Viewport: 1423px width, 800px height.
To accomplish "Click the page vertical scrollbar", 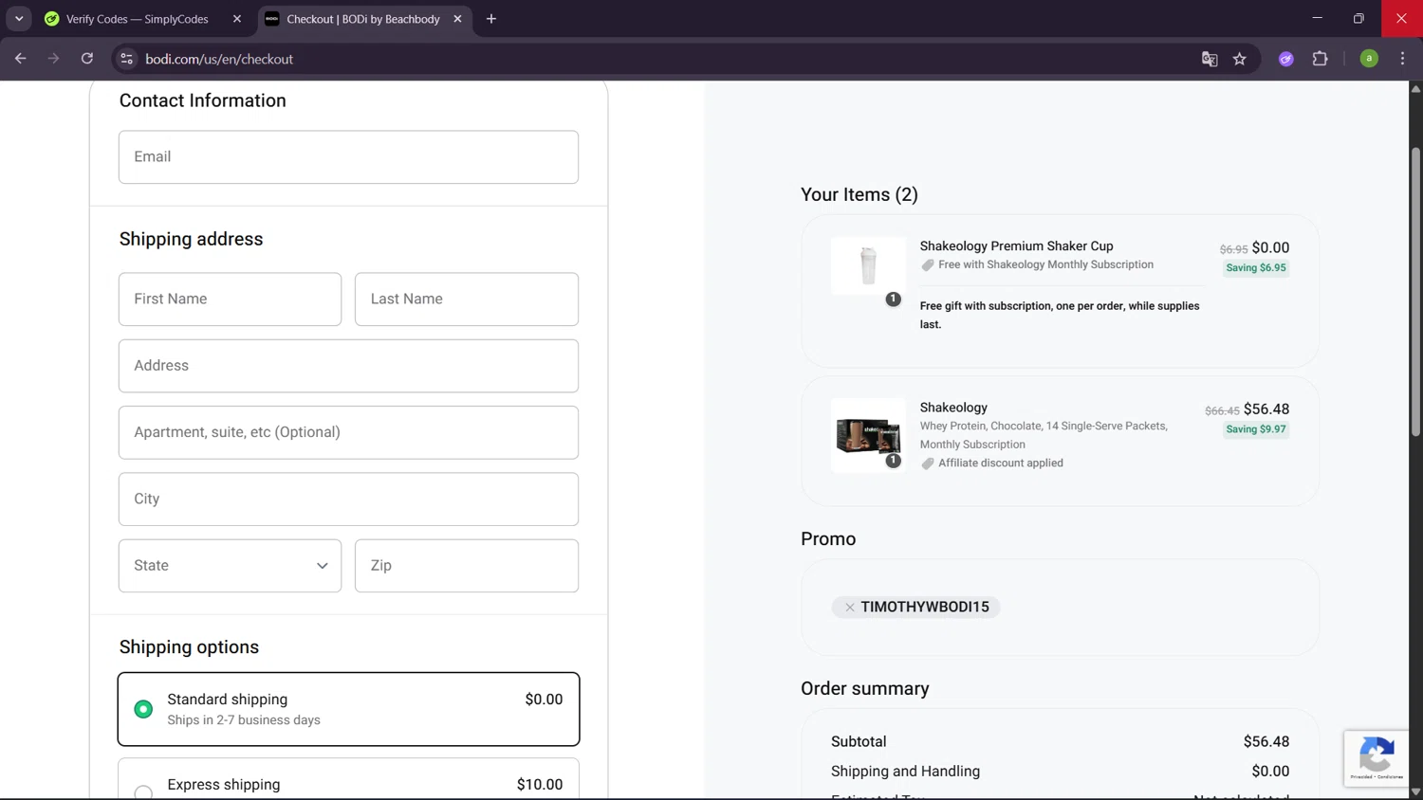I will [1415, 292].
